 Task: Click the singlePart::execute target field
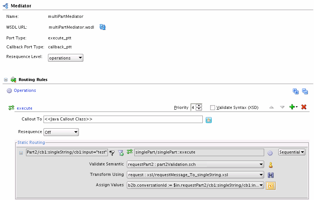199,152
